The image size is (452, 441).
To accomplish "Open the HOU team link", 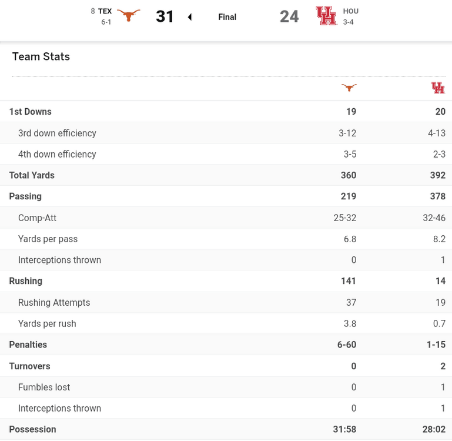I will tap(351, 11).
